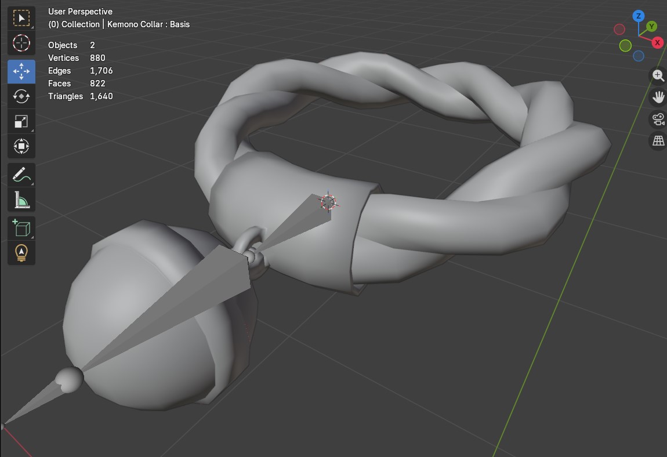Select the Scale tool
This screenshot has height=457, width=667.
pos(21,121)
